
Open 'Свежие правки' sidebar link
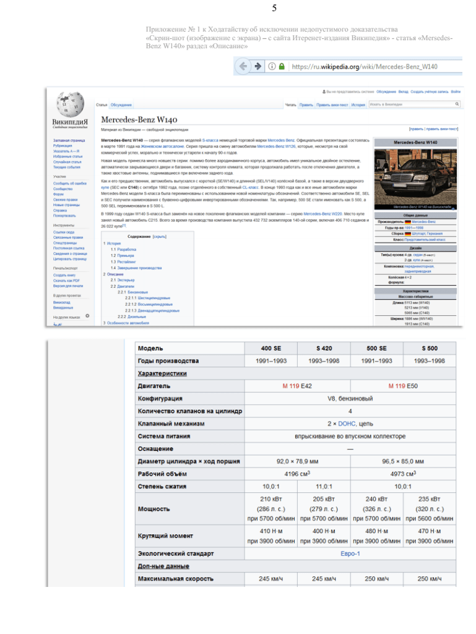pos(66,199)
